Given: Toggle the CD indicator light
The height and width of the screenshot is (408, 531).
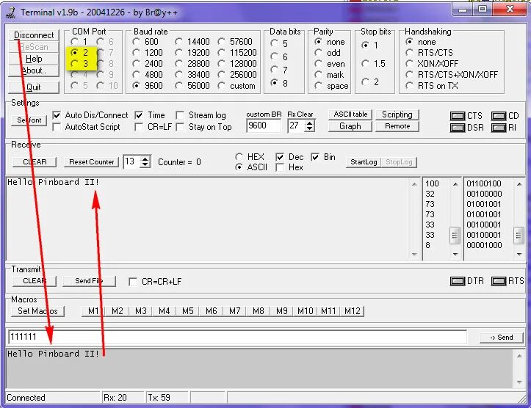Looking at the screenshot, I should (499, 116).
